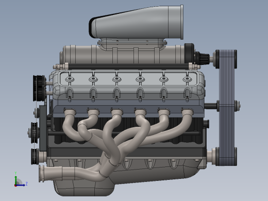Select the black rod beneath the blower
This screenshot has width=268, height=201.
pyautogui.click(x=128, y=66)
